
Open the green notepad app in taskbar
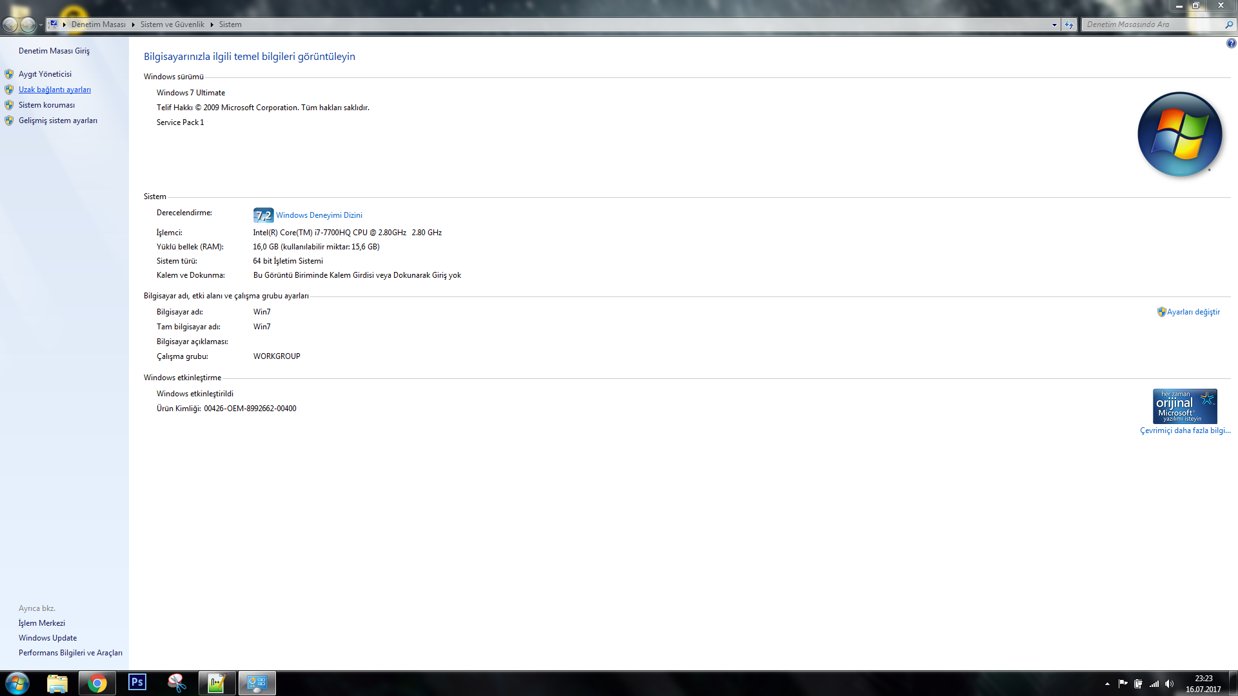point(217,683)
